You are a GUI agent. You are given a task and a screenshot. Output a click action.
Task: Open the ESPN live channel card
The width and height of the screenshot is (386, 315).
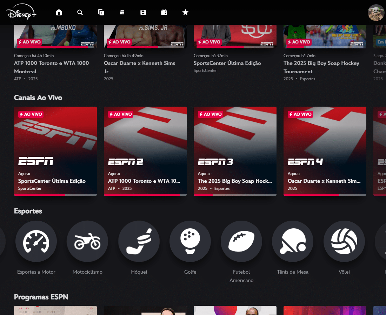[x=55, y=151]
